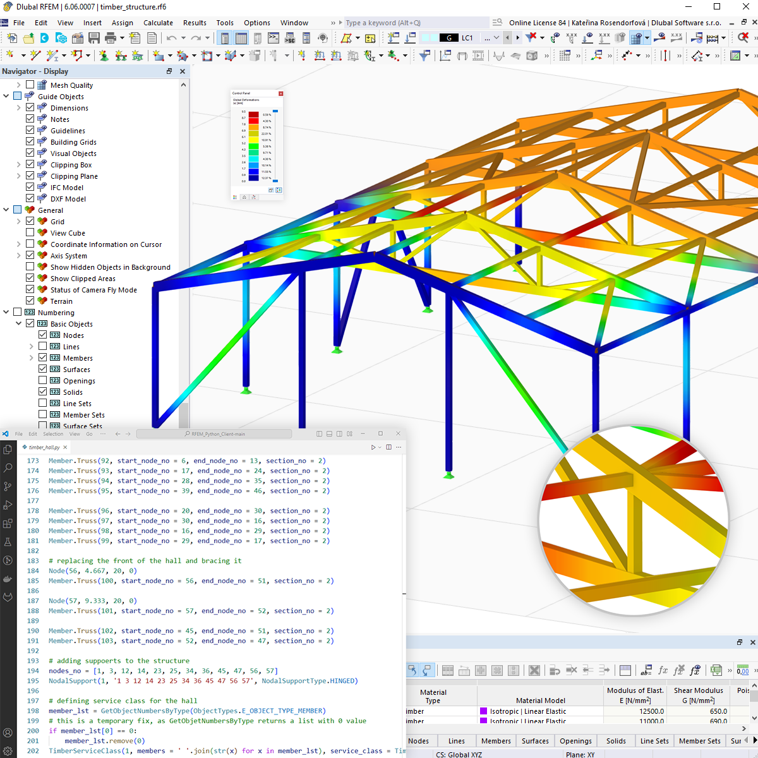The width and height of the screenshot is (758, 758).
Task: Click the Redo arrow icon
Action: click(x=196, y=38)
